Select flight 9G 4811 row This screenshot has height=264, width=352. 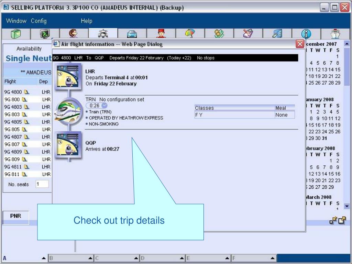pos(27,167)
